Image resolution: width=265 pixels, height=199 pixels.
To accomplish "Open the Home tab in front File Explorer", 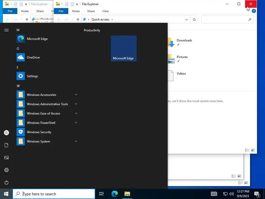I will 76,11.
